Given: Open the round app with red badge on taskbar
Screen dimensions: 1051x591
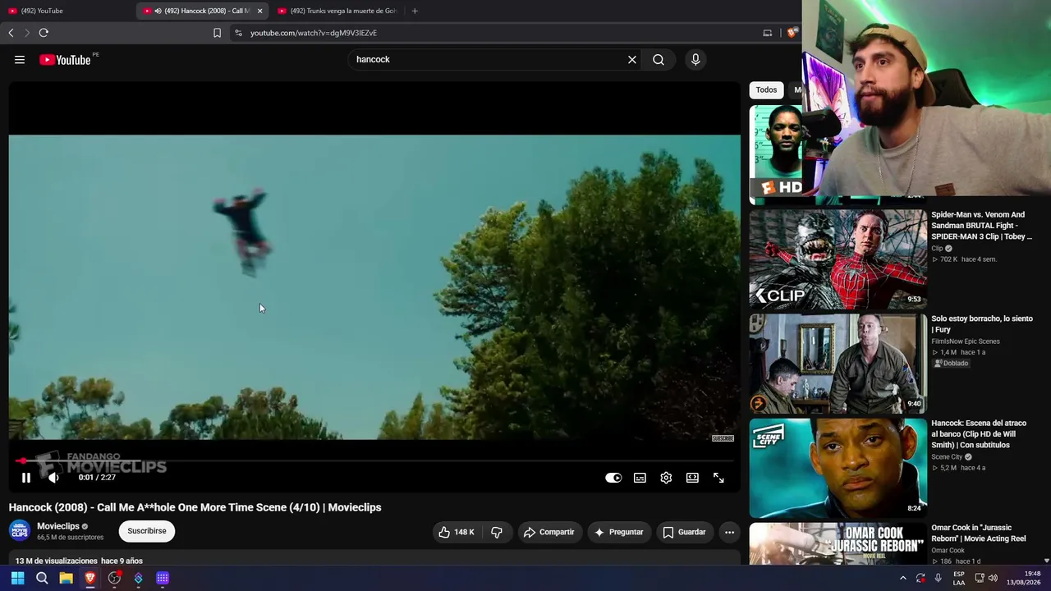Looking at the screenshot, I should (114, 578).
